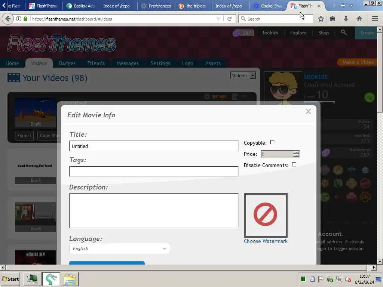Open the Settings dashboard tab
Image resolution: width=383 pixels, height=287 pixels.
click(x=160, y=63)
